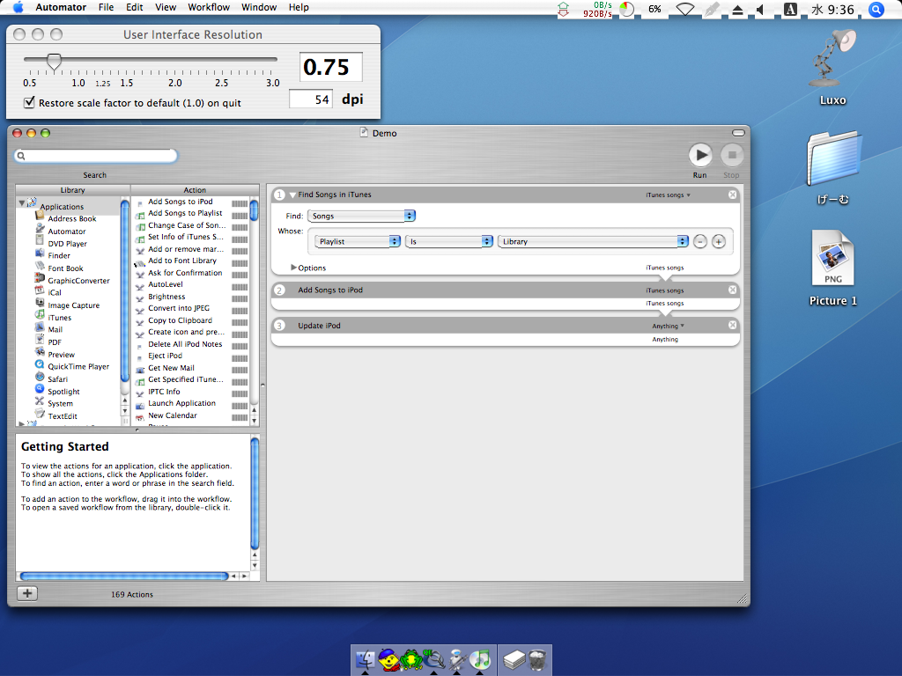Expand Options in Find Songs action

tap(293, 268)
